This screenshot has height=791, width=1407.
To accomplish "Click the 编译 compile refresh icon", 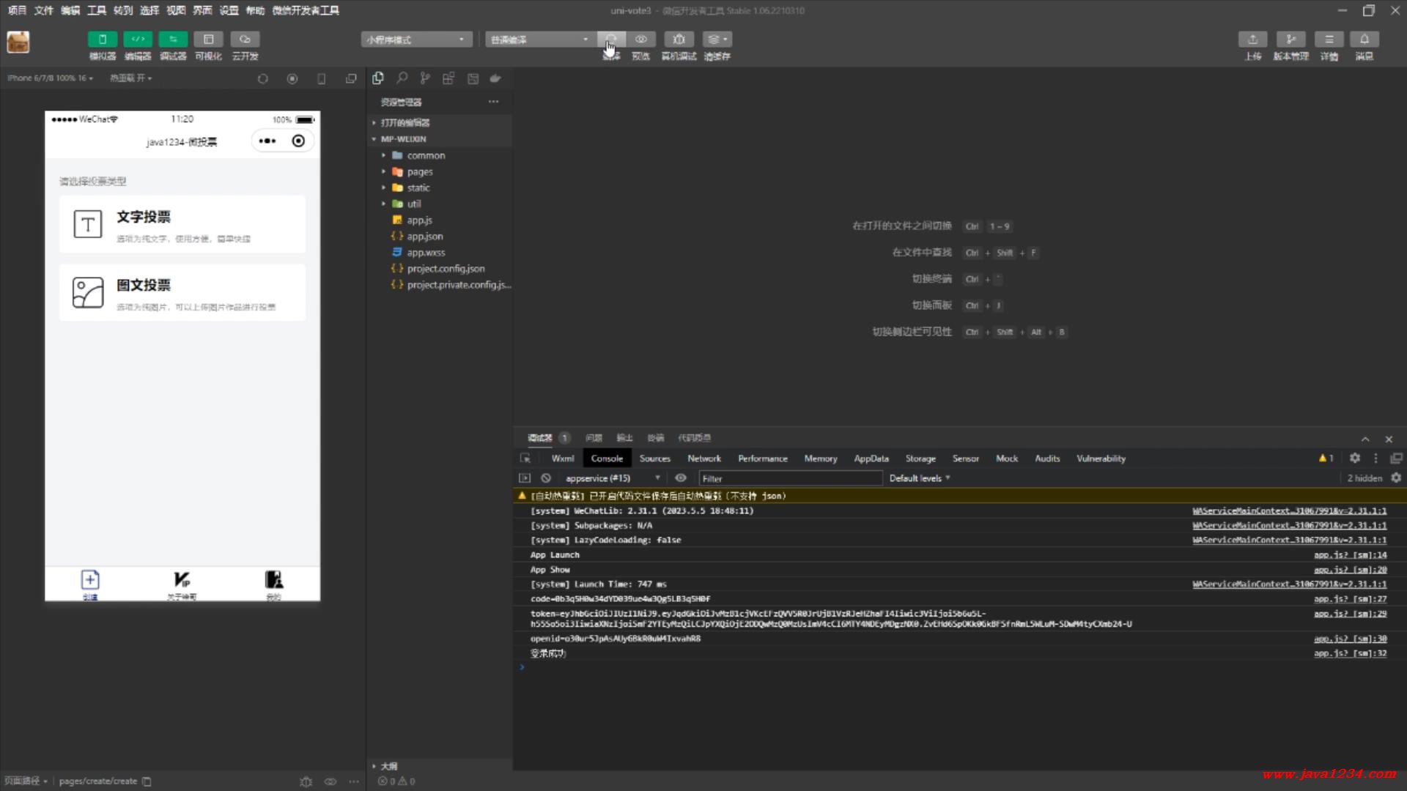I will 611,40.
